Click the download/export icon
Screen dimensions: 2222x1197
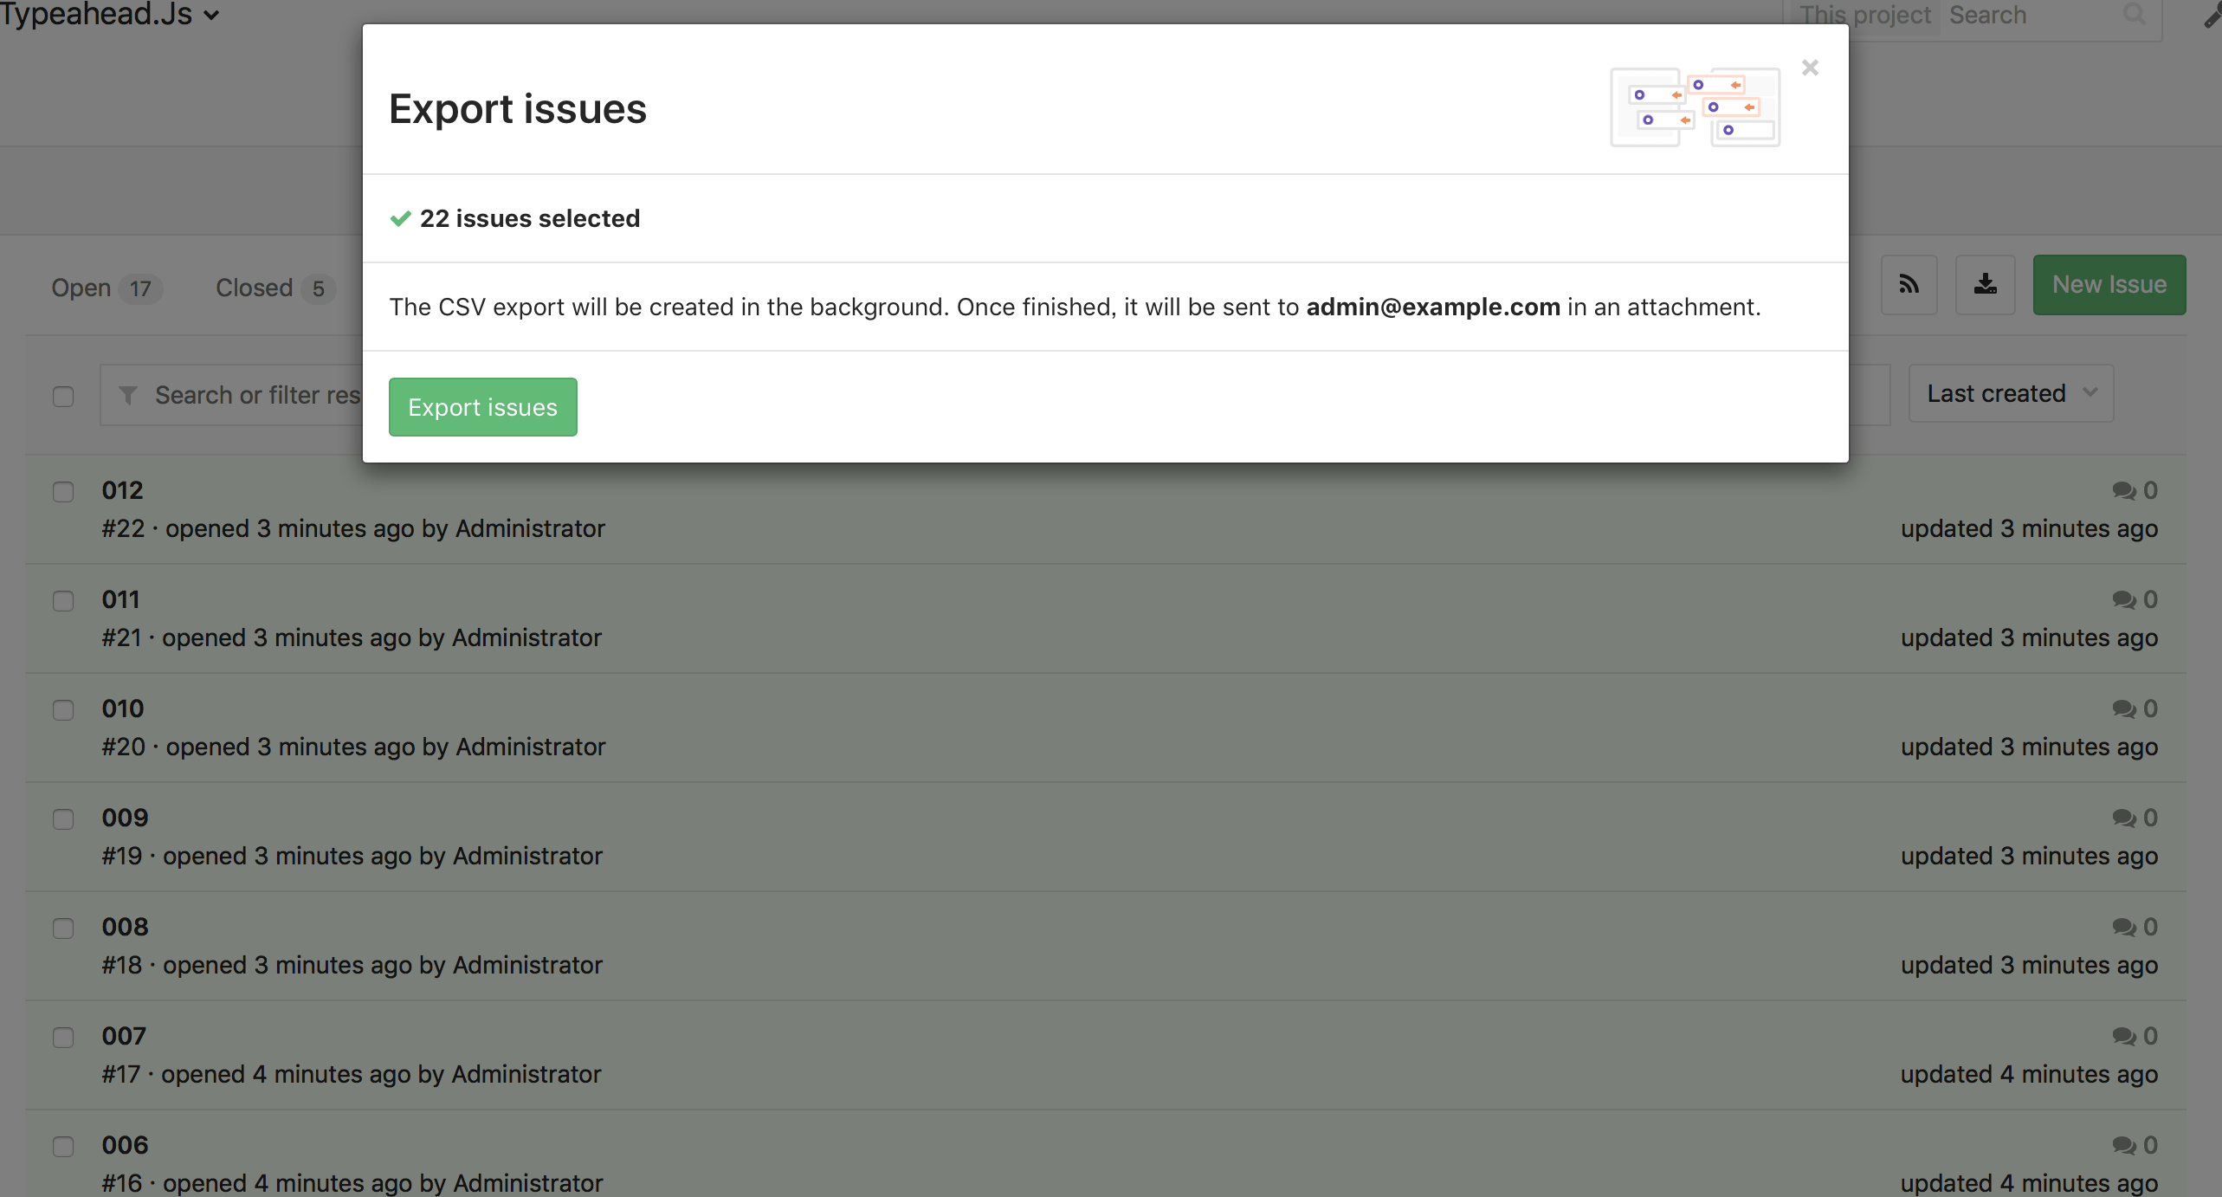point(1985,284)
